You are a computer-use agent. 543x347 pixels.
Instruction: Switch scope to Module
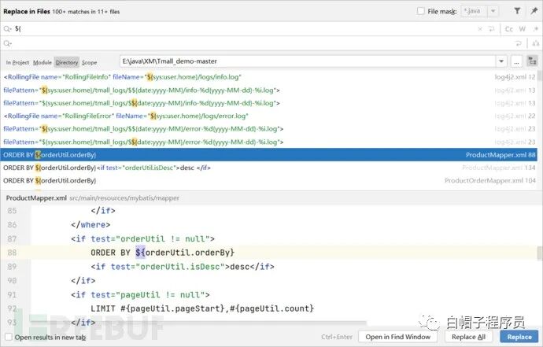pos(42,63)
